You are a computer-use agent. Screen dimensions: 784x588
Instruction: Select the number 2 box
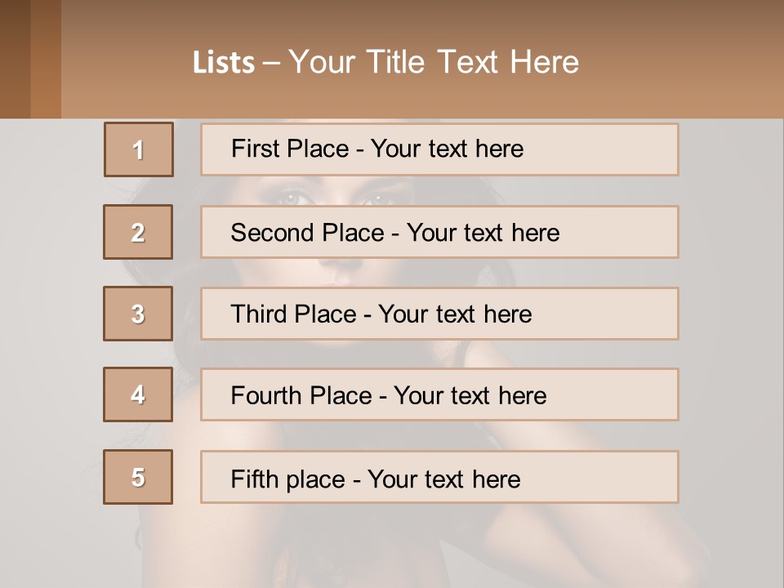pos(138,232)
